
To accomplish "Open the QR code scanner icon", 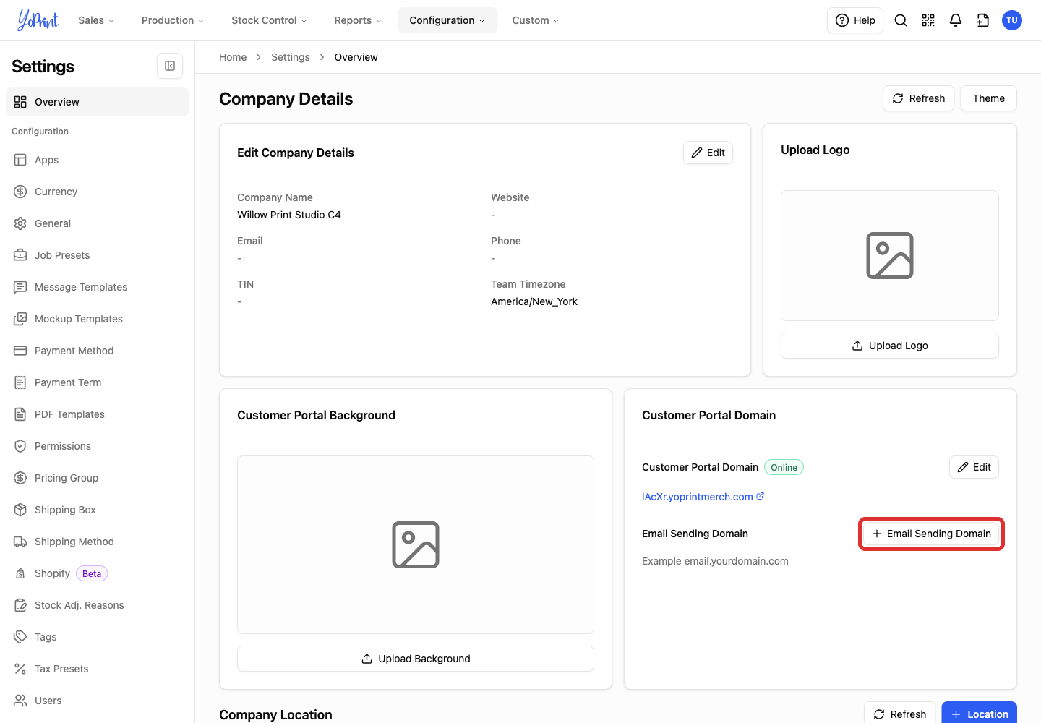I will [928, 20].
